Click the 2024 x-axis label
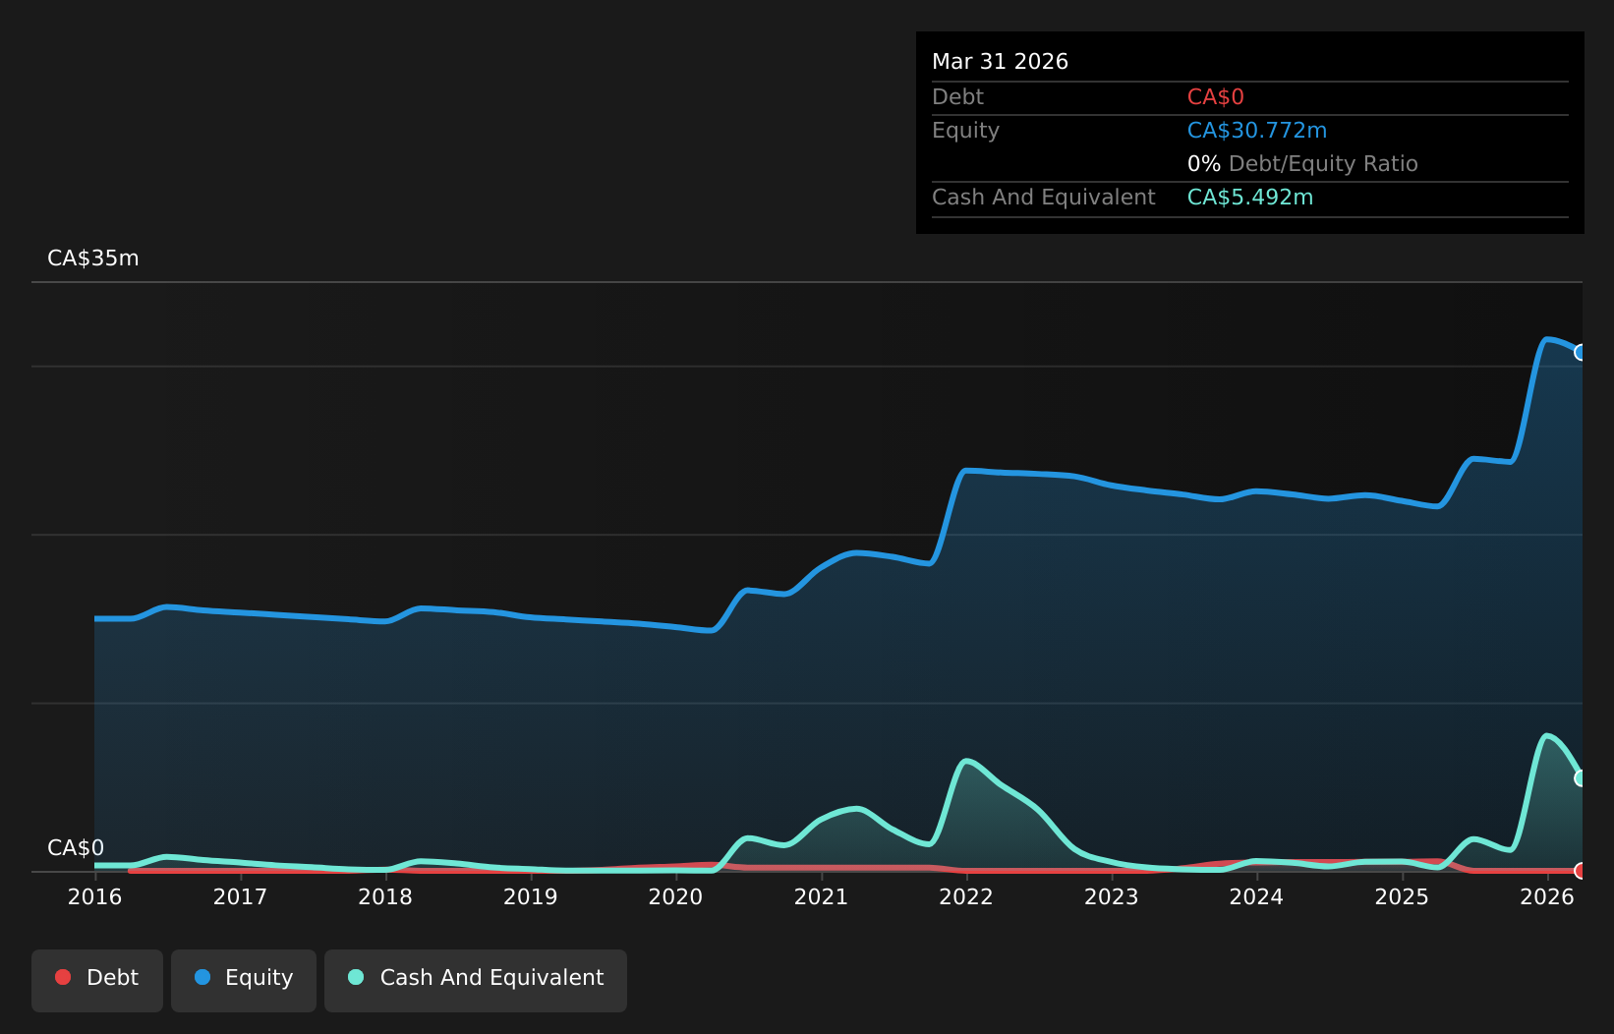Image resolution: width=1614 pixels, height=1034 pixels. click(1256, 897)
